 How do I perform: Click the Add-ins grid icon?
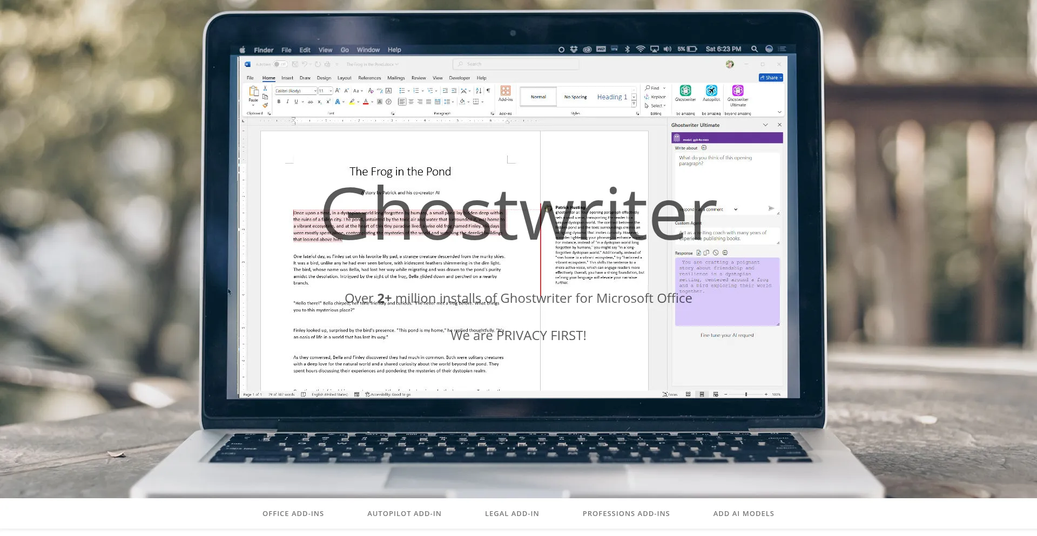[506, 91]
